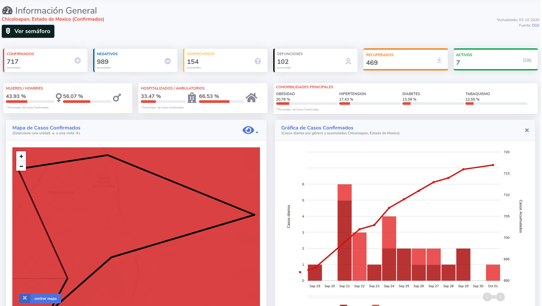Select the Negativos card
Viewport: 542px width, 306px height.
point(135,60)
